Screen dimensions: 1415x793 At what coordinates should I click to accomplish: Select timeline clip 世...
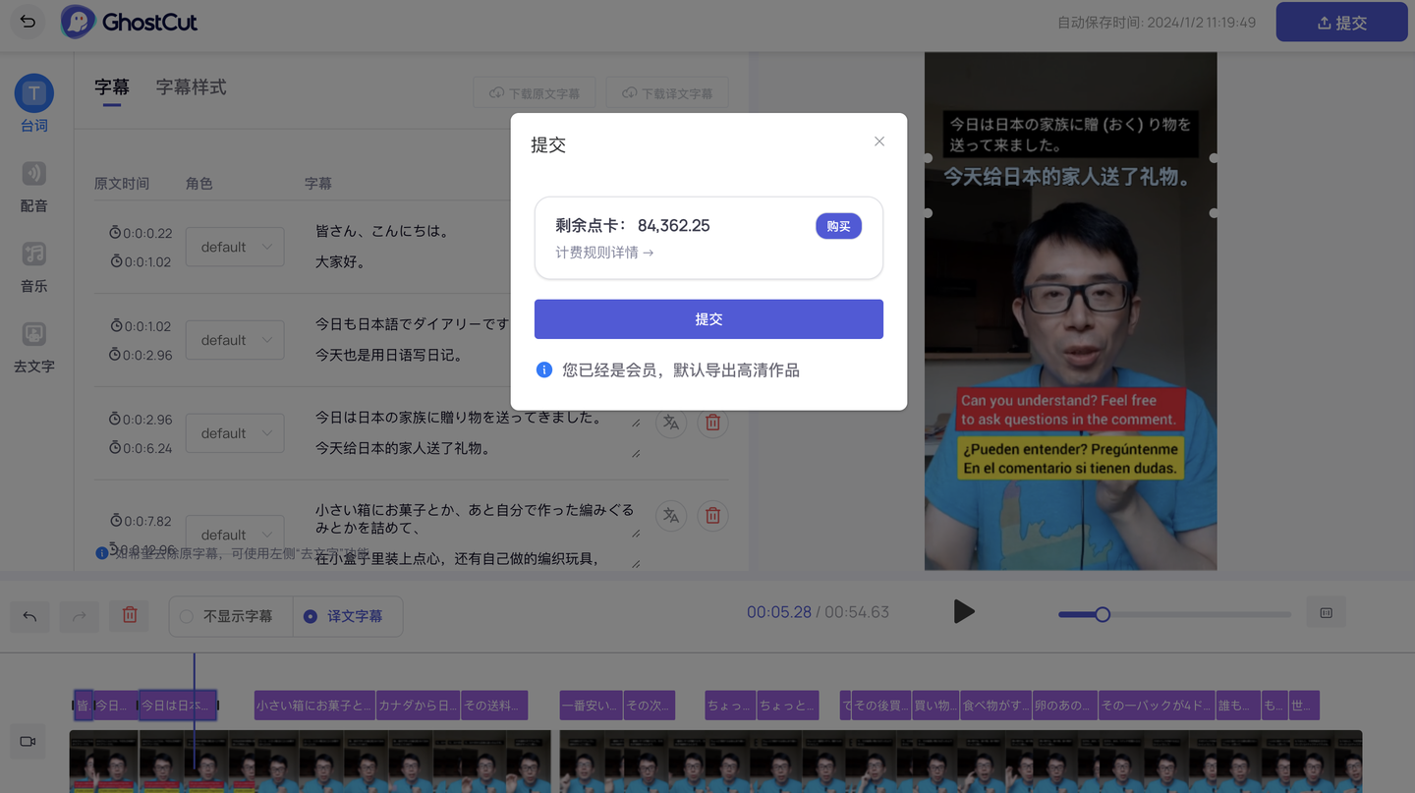[x=1303, y=706]
